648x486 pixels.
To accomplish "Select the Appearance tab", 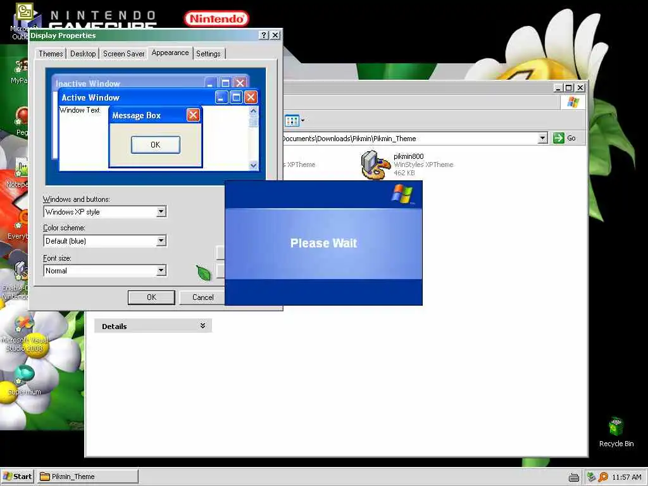I will point(170,53).
